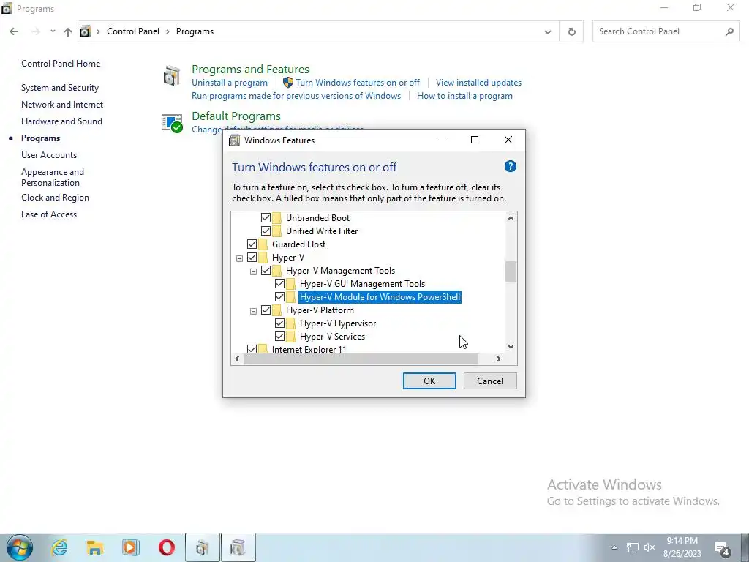Click the Hyper-V folder icon

(x=263, y=257)
